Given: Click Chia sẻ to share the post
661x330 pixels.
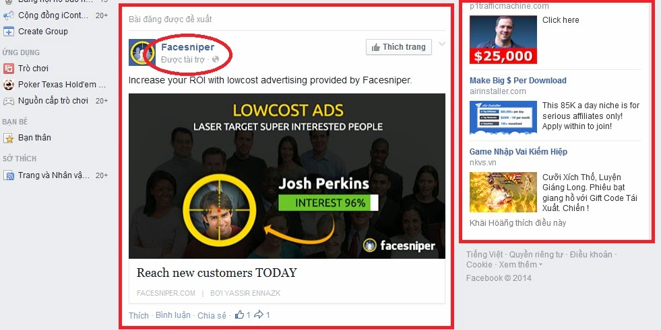Looking at the screenshot, I should click(212, 315).
